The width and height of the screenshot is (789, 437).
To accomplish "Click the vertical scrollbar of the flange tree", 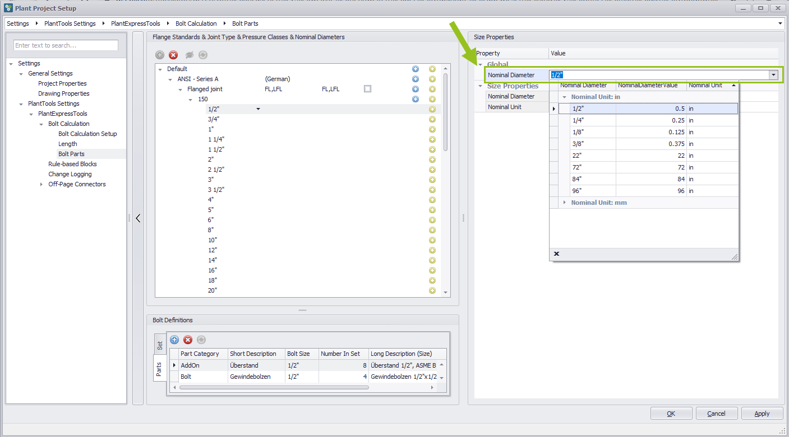I will (x=446, y=112).
